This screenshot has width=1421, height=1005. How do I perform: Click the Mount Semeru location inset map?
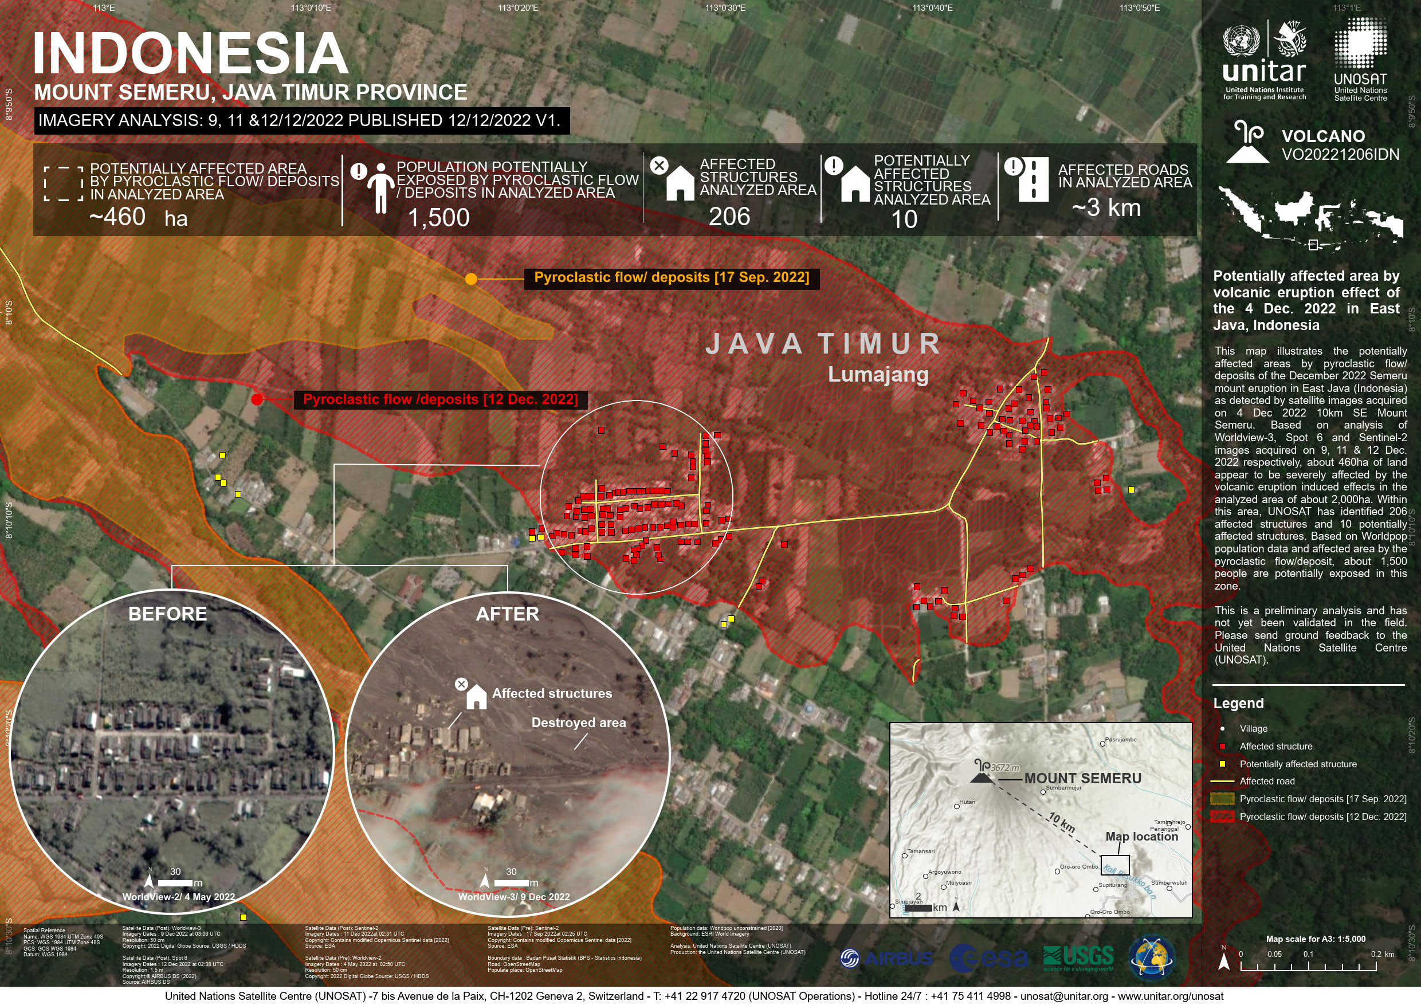pos(1041,819)
